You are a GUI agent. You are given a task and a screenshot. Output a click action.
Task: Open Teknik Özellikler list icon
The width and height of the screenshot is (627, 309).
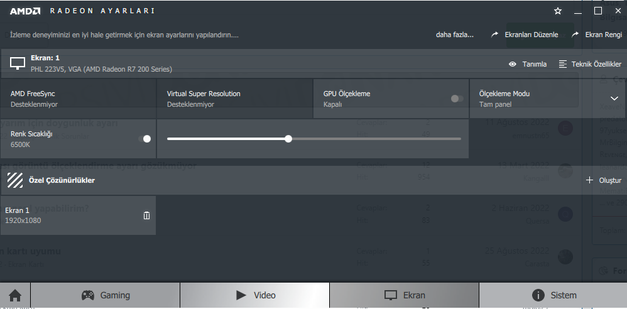pos(563,64)
